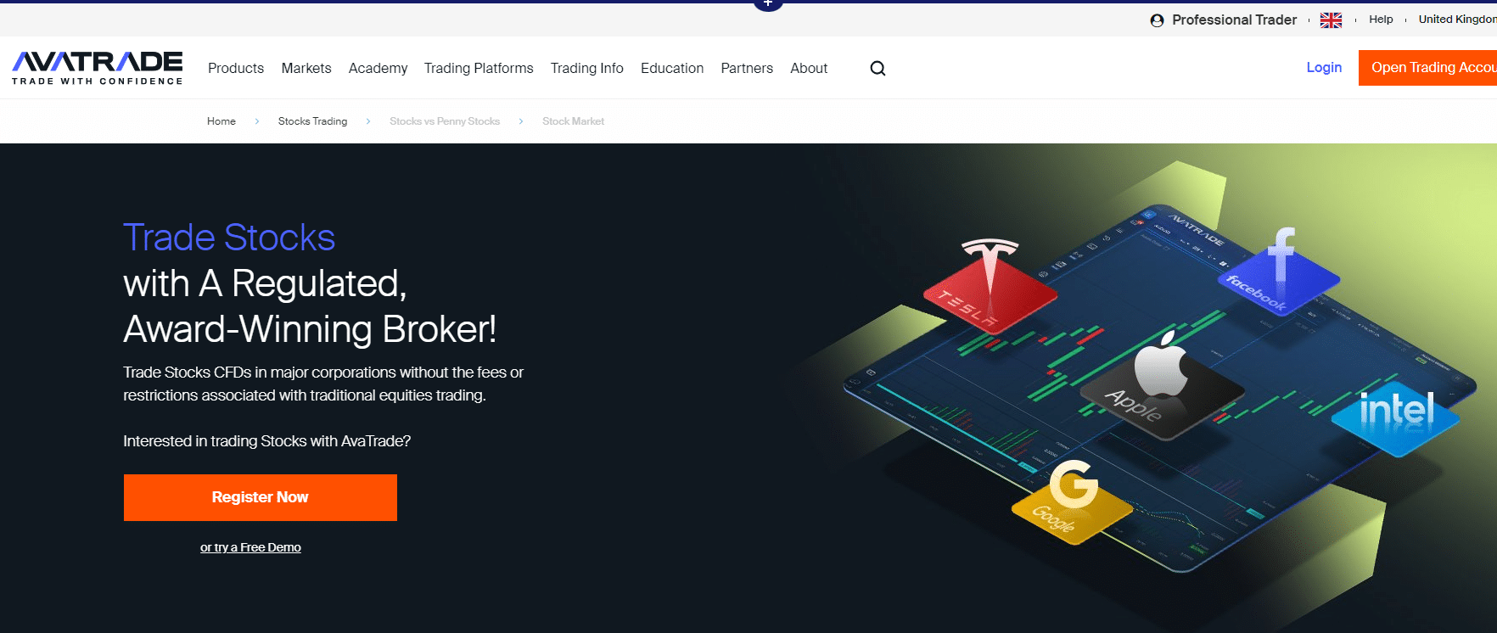This screenshot has width=1497, height=633.
Task: Click the Login link
Action: tap(1324, 67)
